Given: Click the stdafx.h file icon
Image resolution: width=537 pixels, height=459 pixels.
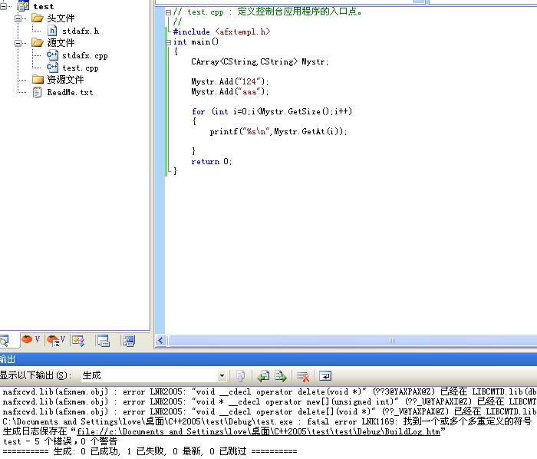Looking at the screenshot, I should 52,31.
